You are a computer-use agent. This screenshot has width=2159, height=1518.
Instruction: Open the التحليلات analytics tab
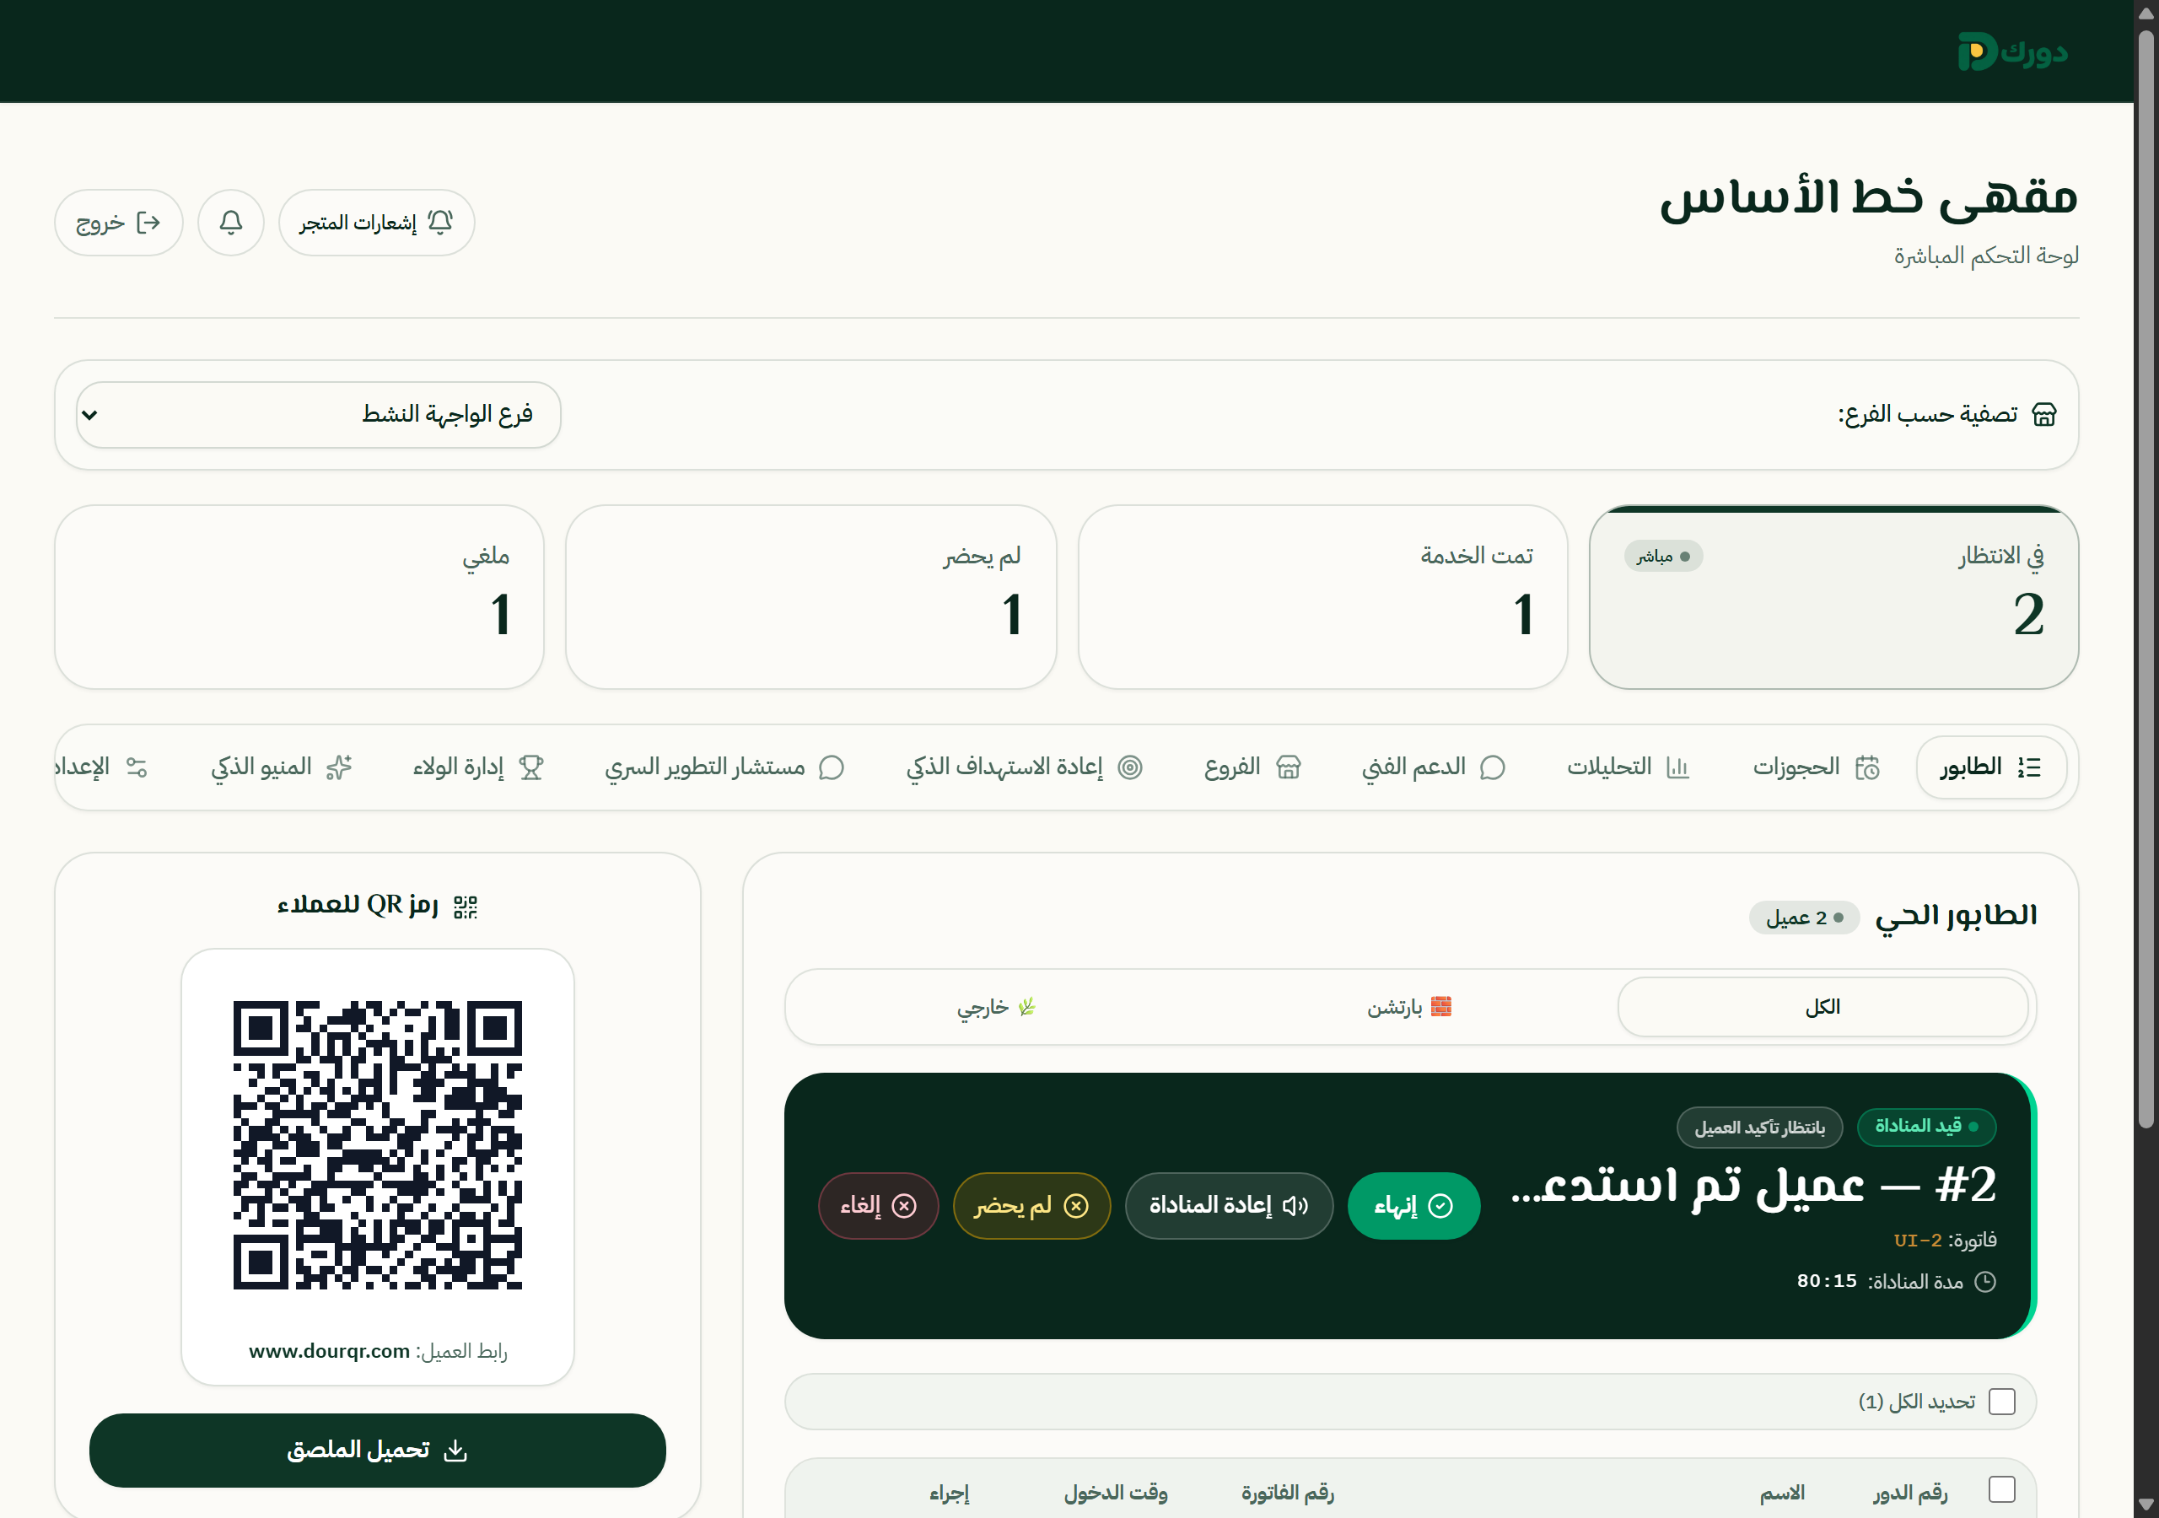[x=1628, y=767]
